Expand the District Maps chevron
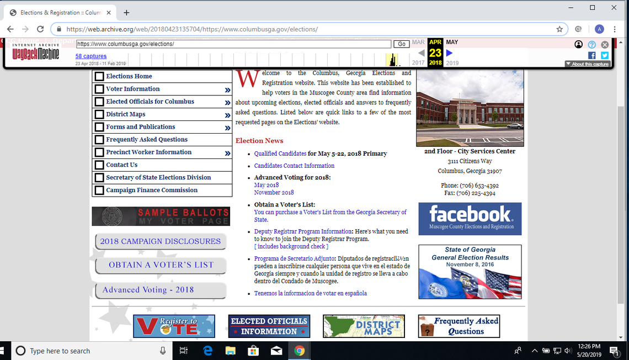Image resolution: width=629 pixels, height=360 pixels. 226,114
